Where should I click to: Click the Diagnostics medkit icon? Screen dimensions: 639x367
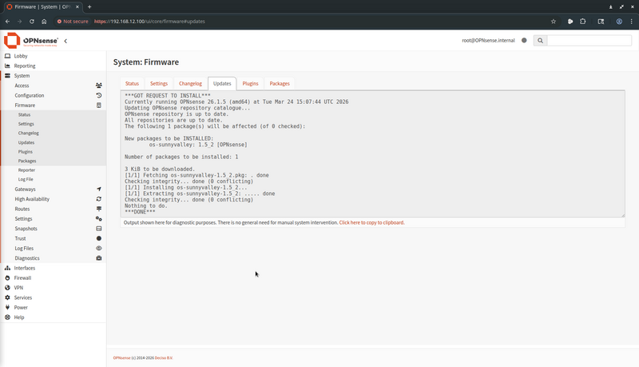click(98, 258)
